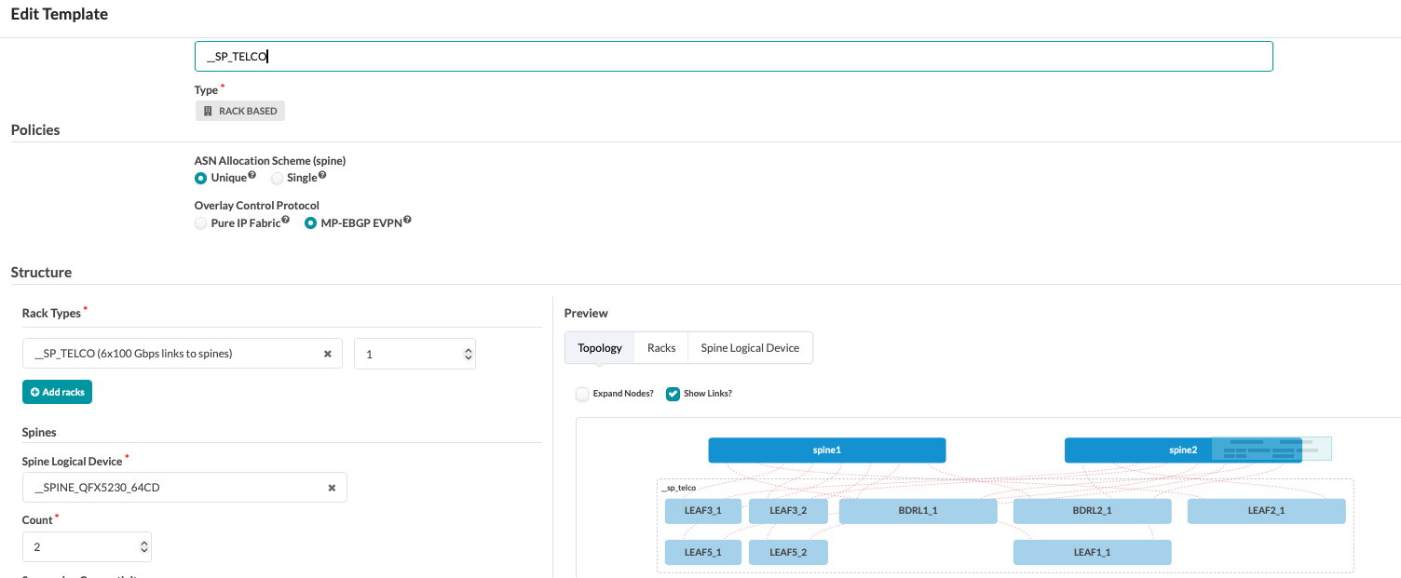Click the "Preview" panel heading
Screen dimensions: 1401x578
coord(586,314)
